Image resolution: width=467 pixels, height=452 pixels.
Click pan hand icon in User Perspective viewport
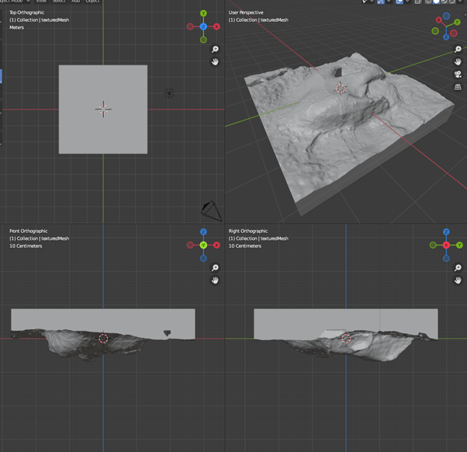pos(458,61)
